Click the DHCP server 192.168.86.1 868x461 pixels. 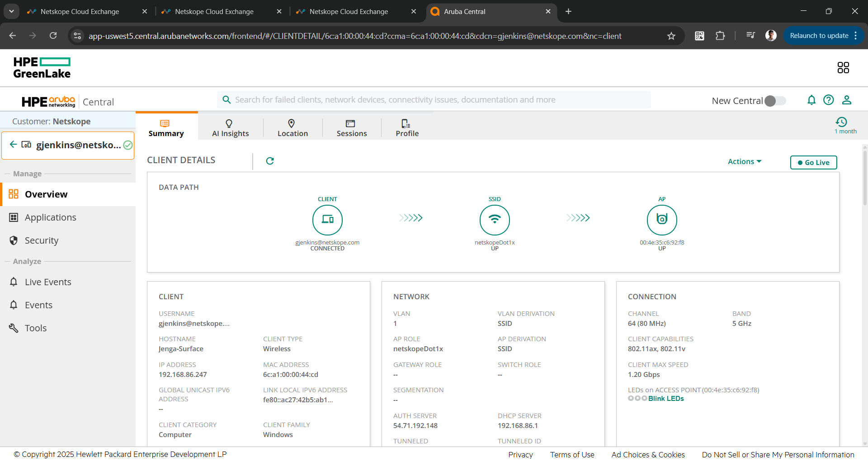(518, 426)
